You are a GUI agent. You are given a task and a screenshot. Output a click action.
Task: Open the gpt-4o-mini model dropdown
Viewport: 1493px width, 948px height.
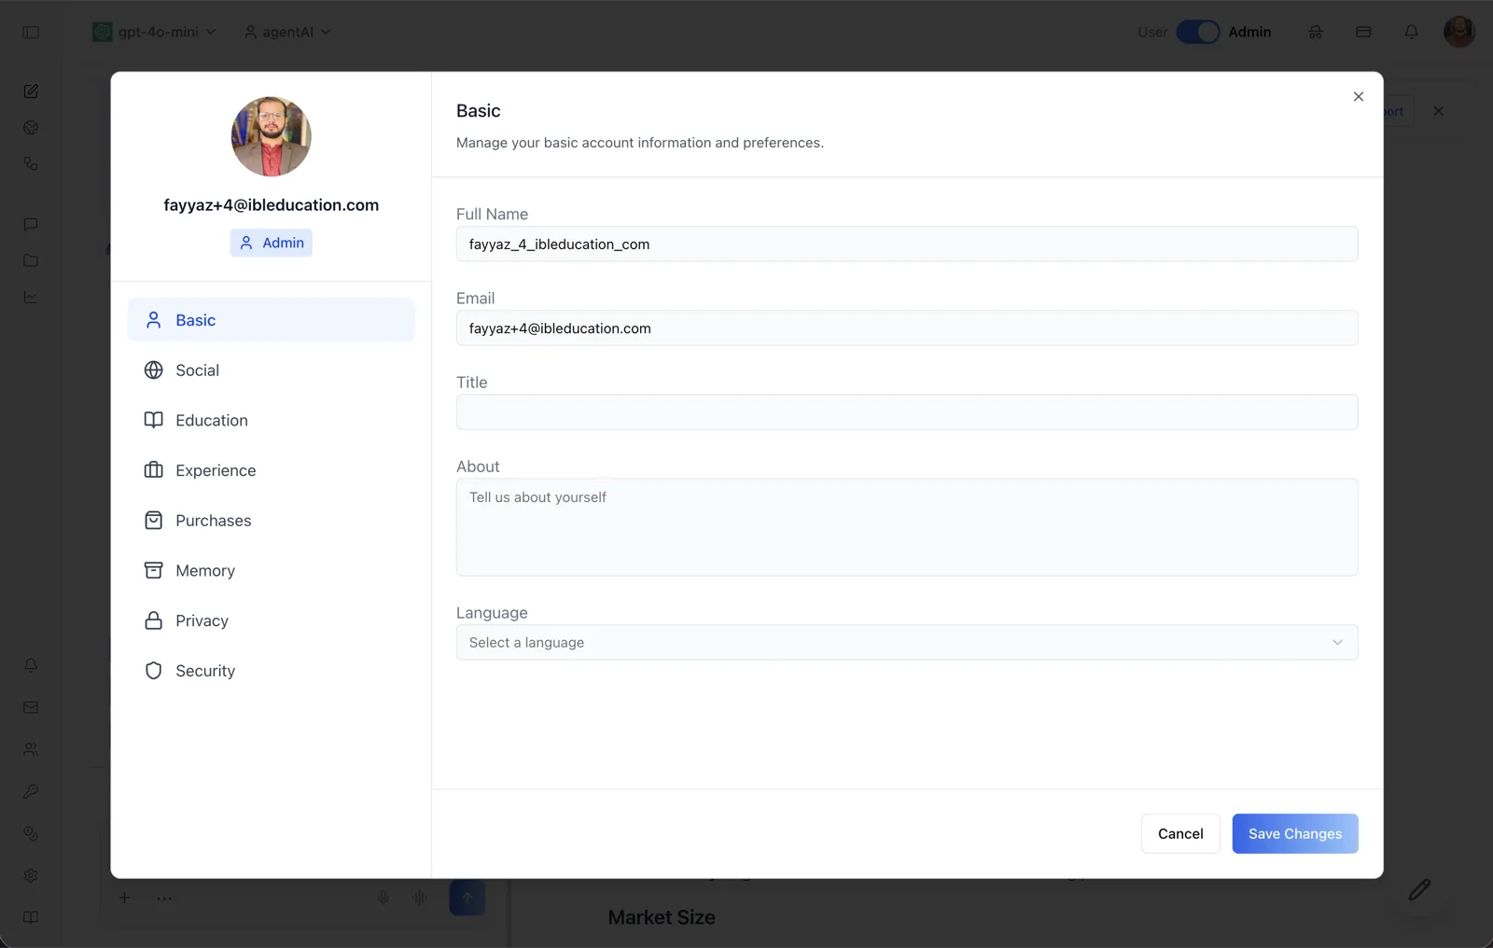(155, 32)
